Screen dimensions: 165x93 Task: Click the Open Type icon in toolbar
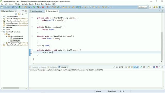[63, 7]
